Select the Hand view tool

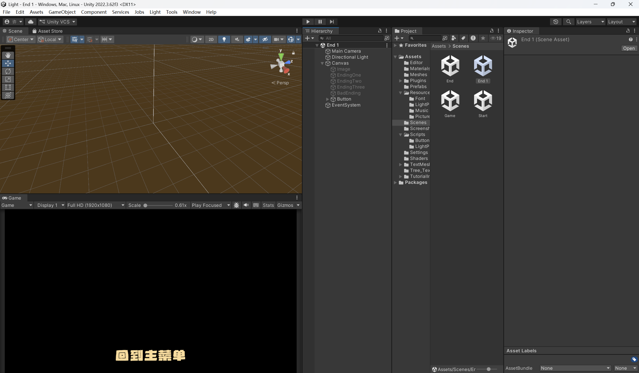8,55
